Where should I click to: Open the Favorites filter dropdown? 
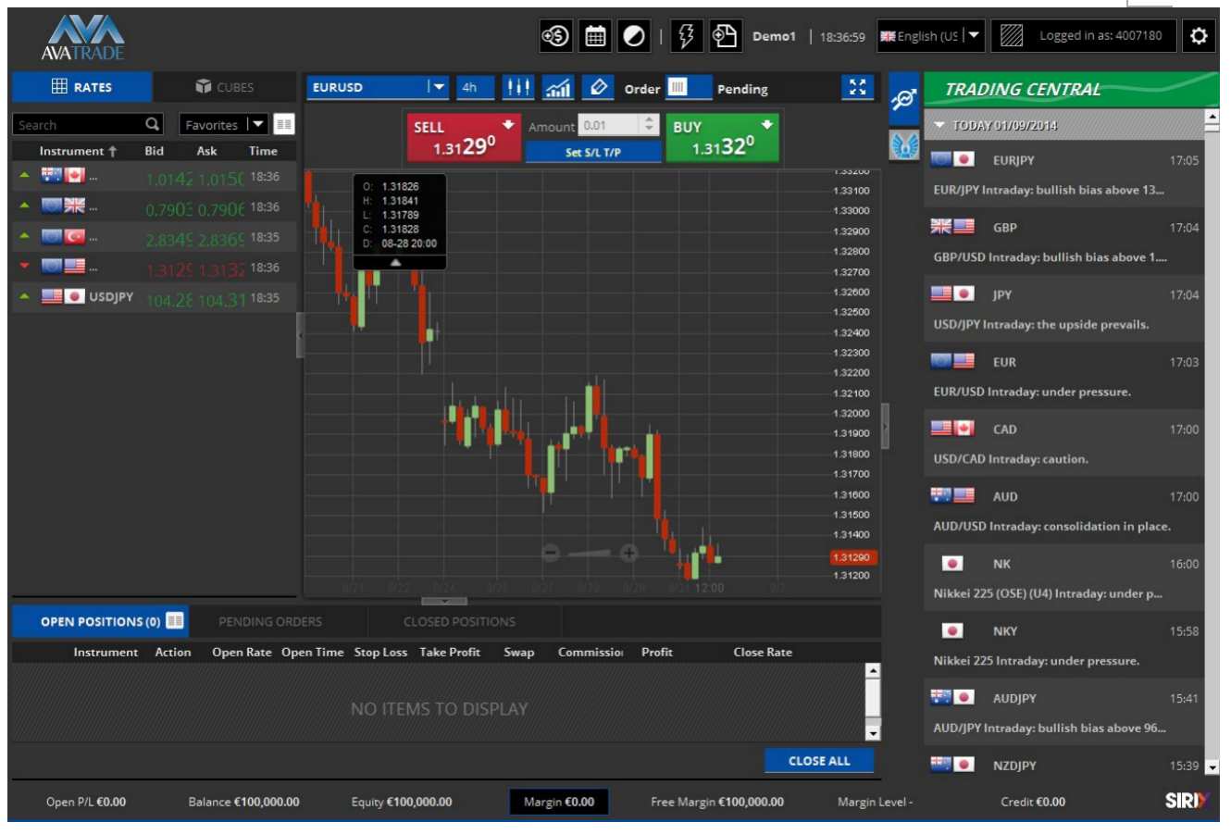(257, 124)
